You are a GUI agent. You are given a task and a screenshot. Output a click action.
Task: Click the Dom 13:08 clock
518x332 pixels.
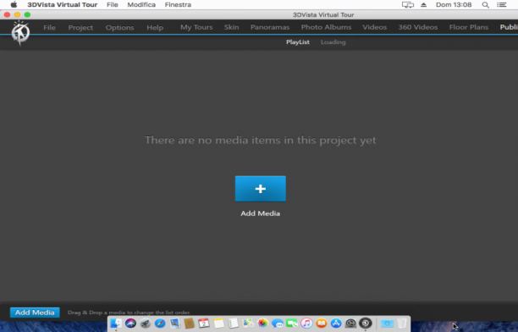454,4
